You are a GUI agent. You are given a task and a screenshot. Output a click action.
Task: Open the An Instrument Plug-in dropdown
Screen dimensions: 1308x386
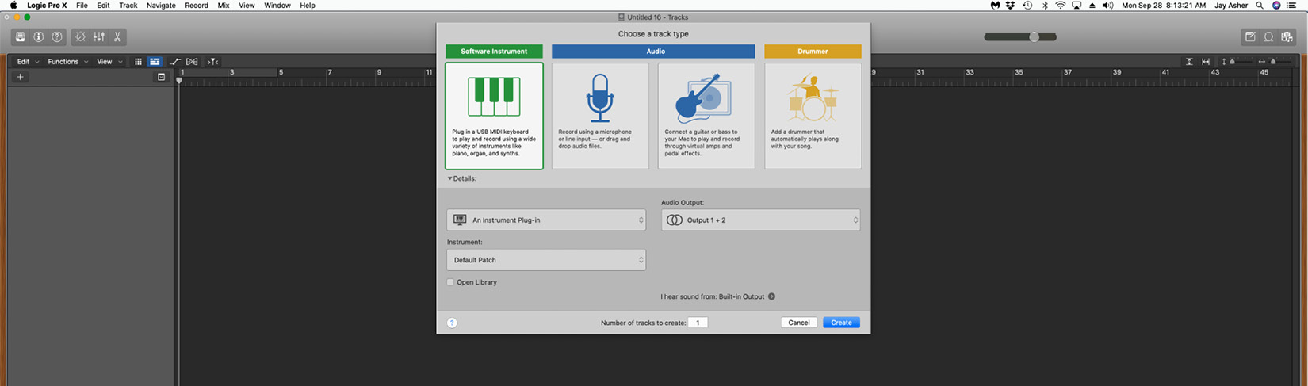tap(546, 220)
